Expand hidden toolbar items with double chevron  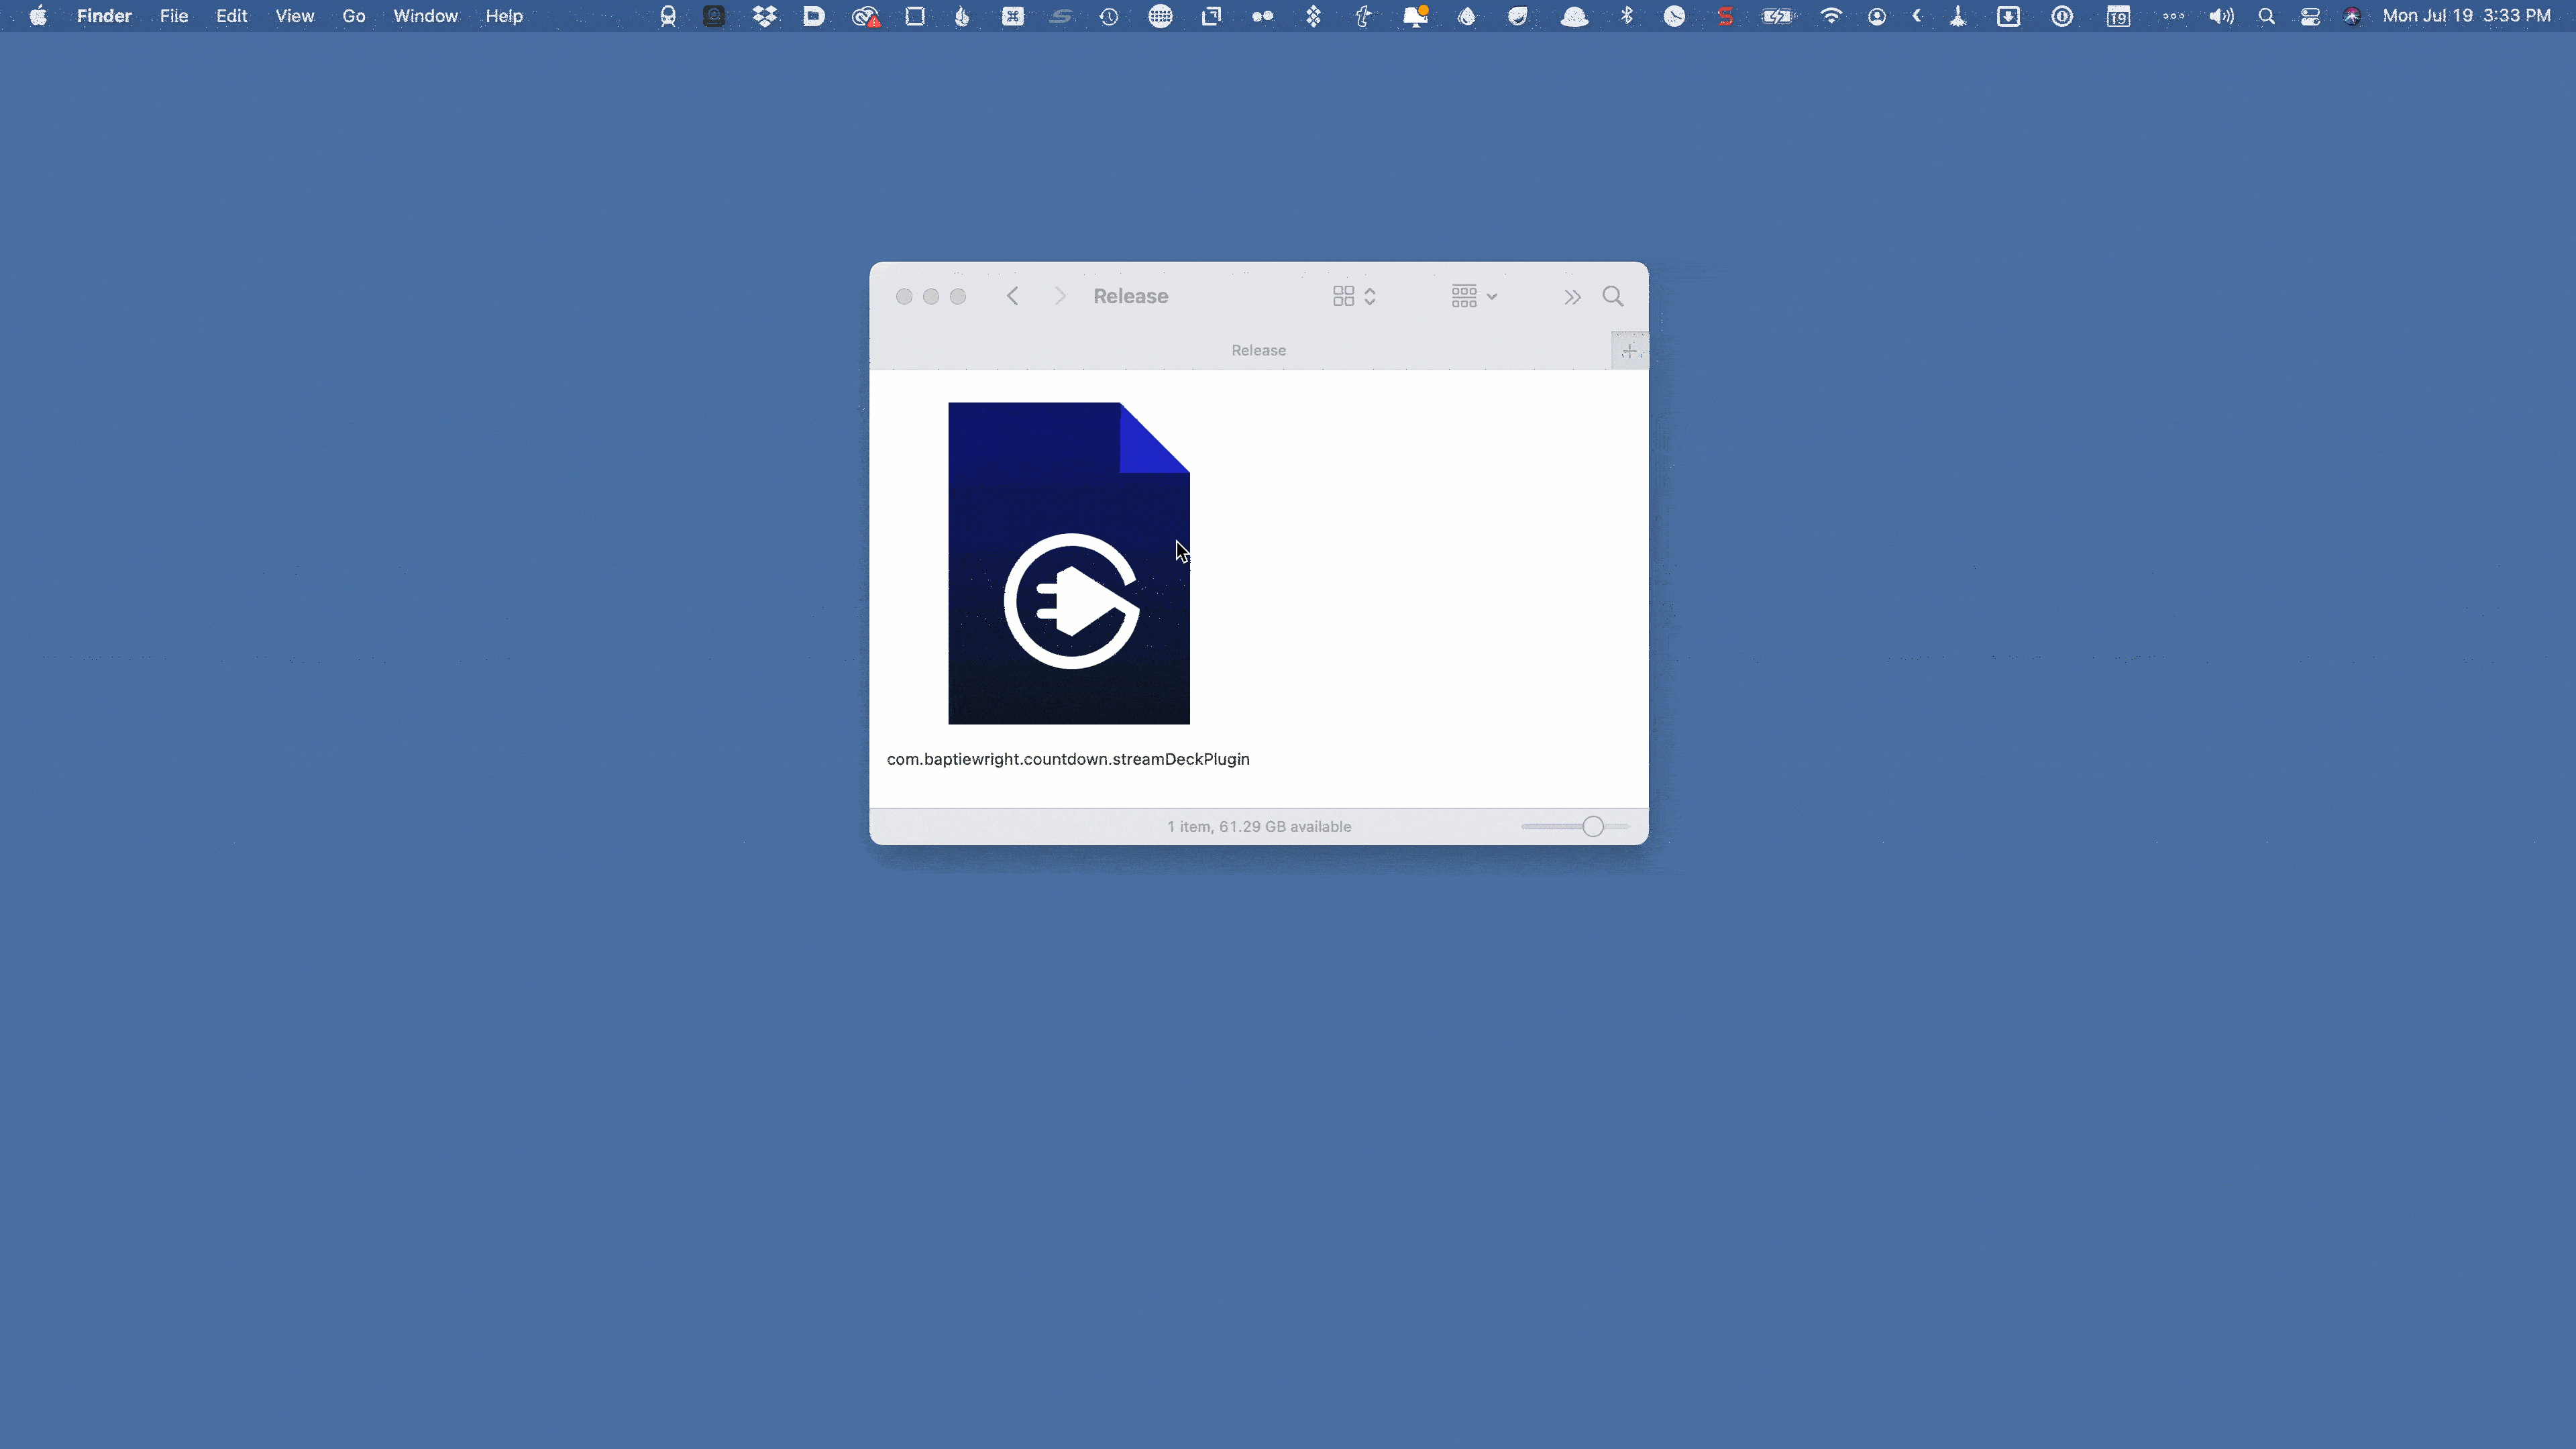1571,297
